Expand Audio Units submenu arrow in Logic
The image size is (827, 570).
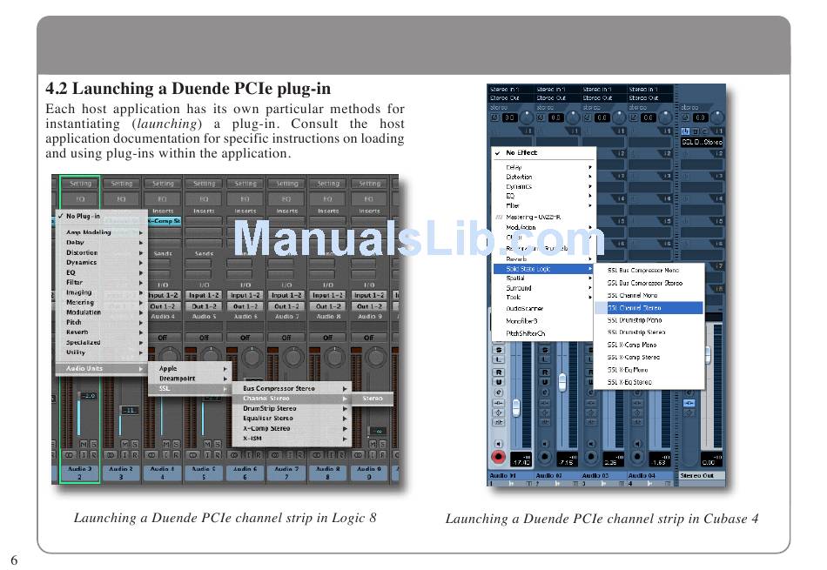click(x=141, y=369)
